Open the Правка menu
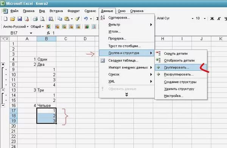 [x=29, y=11]
